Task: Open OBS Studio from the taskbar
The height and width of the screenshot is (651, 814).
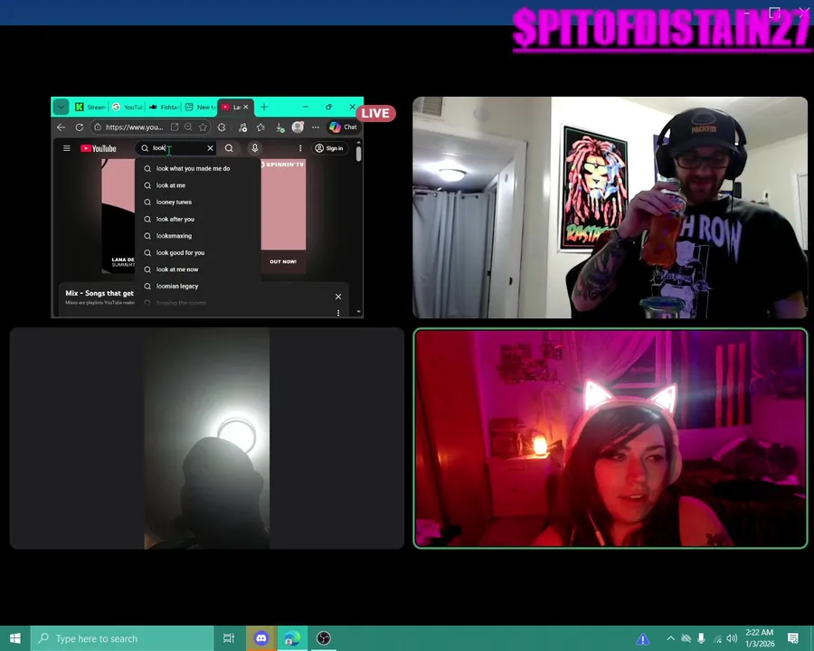Action: click(x=324, y=638)
